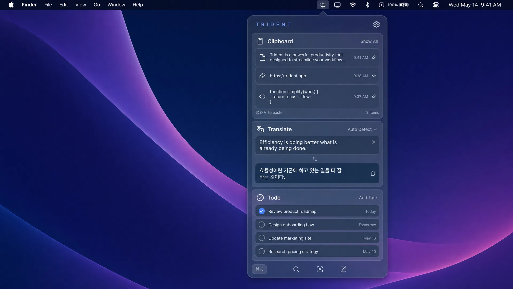Select the Korean translation output box
The width and height of the screenshot is (513, 289).
(x=317, y=173)
